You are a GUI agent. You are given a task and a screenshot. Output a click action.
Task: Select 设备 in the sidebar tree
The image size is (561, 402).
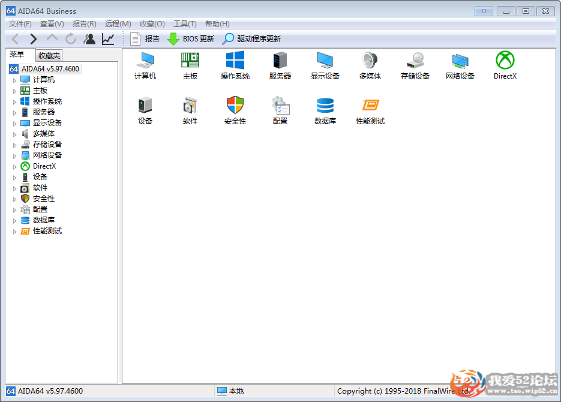(x=40, y=176)
